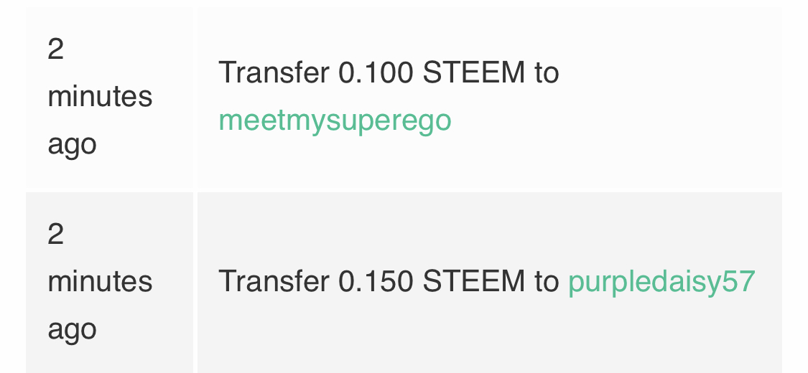Click the word 'Transfer' in the first row

(x=274, y=72)
